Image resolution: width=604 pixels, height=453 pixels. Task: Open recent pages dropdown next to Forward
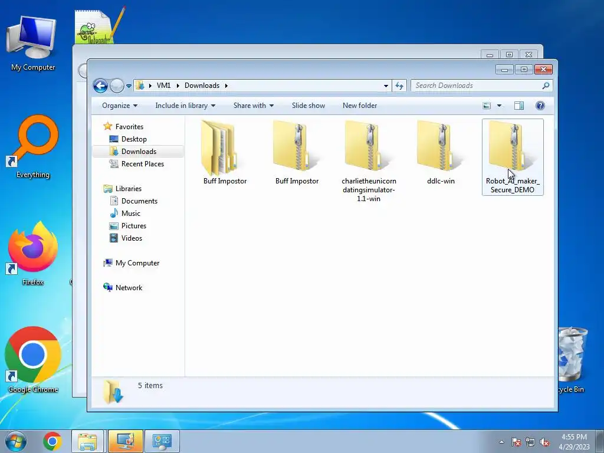(x=129, y=86)
